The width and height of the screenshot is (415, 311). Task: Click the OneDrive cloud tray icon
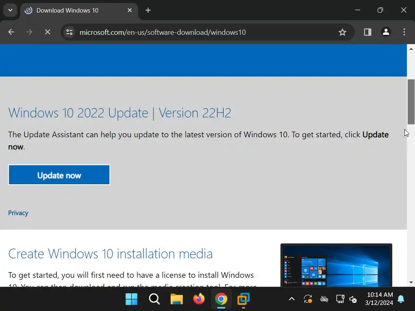pyautogui.click(x=324, y=299)
